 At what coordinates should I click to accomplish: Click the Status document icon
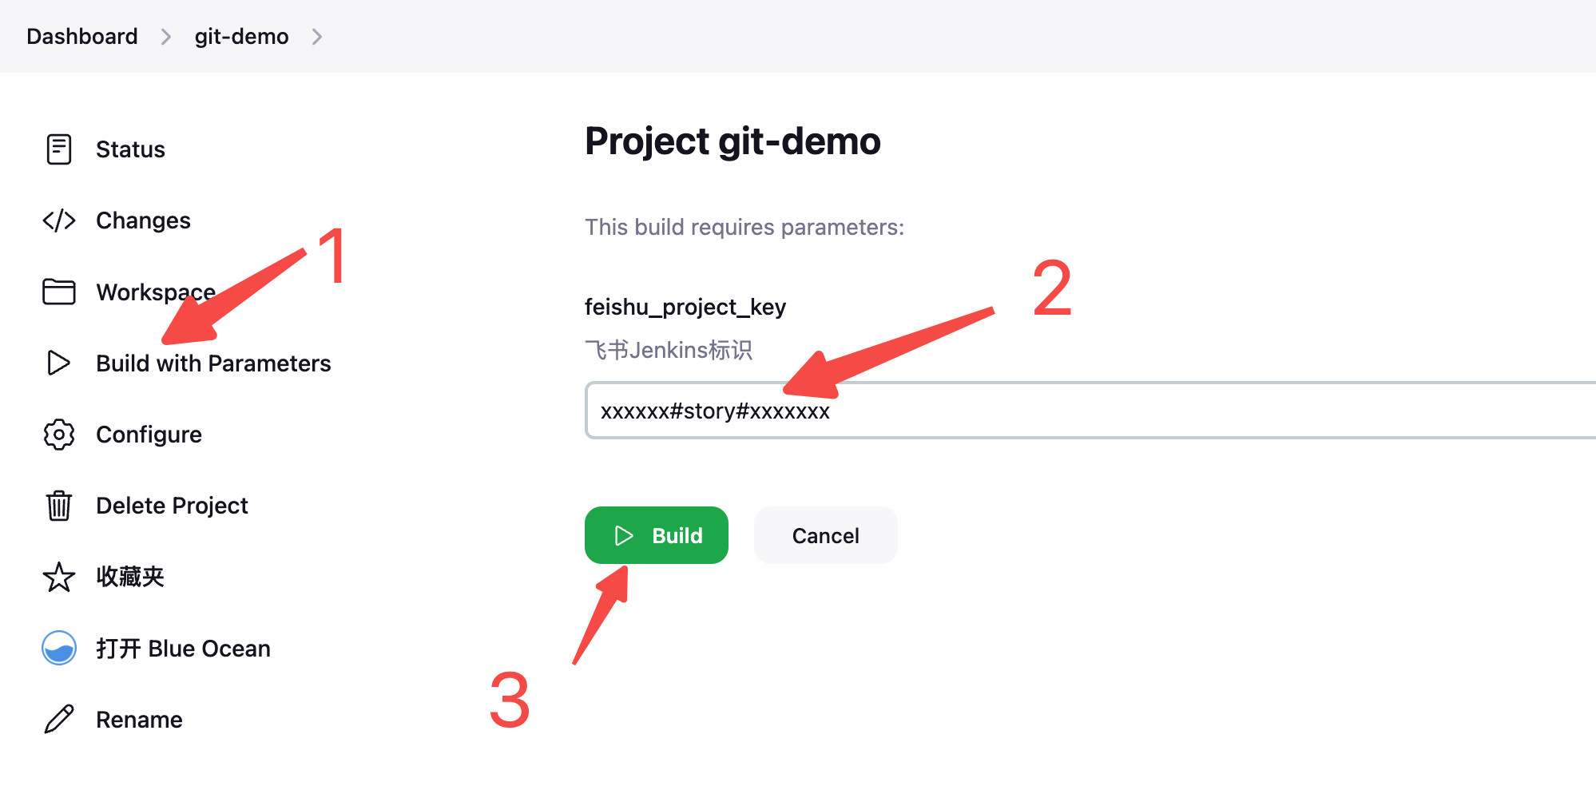(59, 149)
